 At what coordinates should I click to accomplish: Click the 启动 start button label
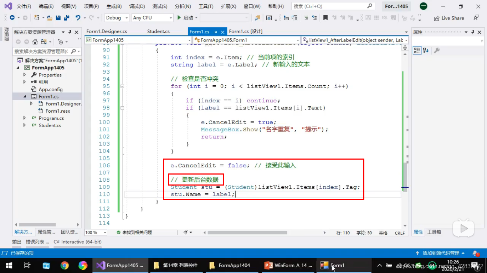[188, 18]
